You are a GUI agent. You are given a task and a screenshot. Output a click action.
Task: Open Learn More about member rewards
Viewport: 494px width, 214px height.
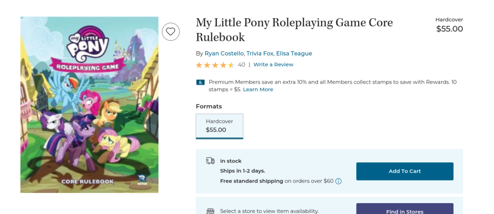[x=258, y=90]
